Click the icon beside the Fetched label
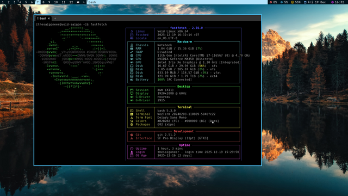Screen dimensions: 348x196 pos(132,35)
